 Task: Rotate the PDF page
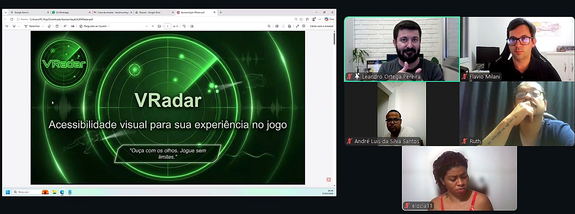click(184, 26)
